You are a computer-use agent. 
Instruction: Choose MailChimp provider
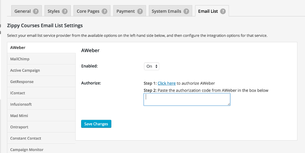(41, 59)
